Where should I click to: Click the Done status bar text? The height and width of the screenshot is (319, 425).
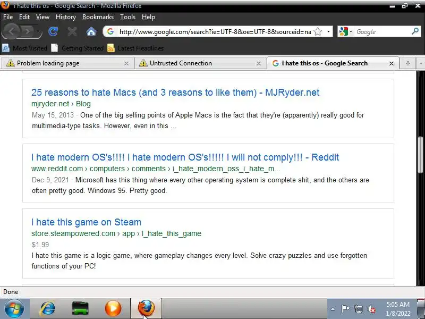coord(11,292)
